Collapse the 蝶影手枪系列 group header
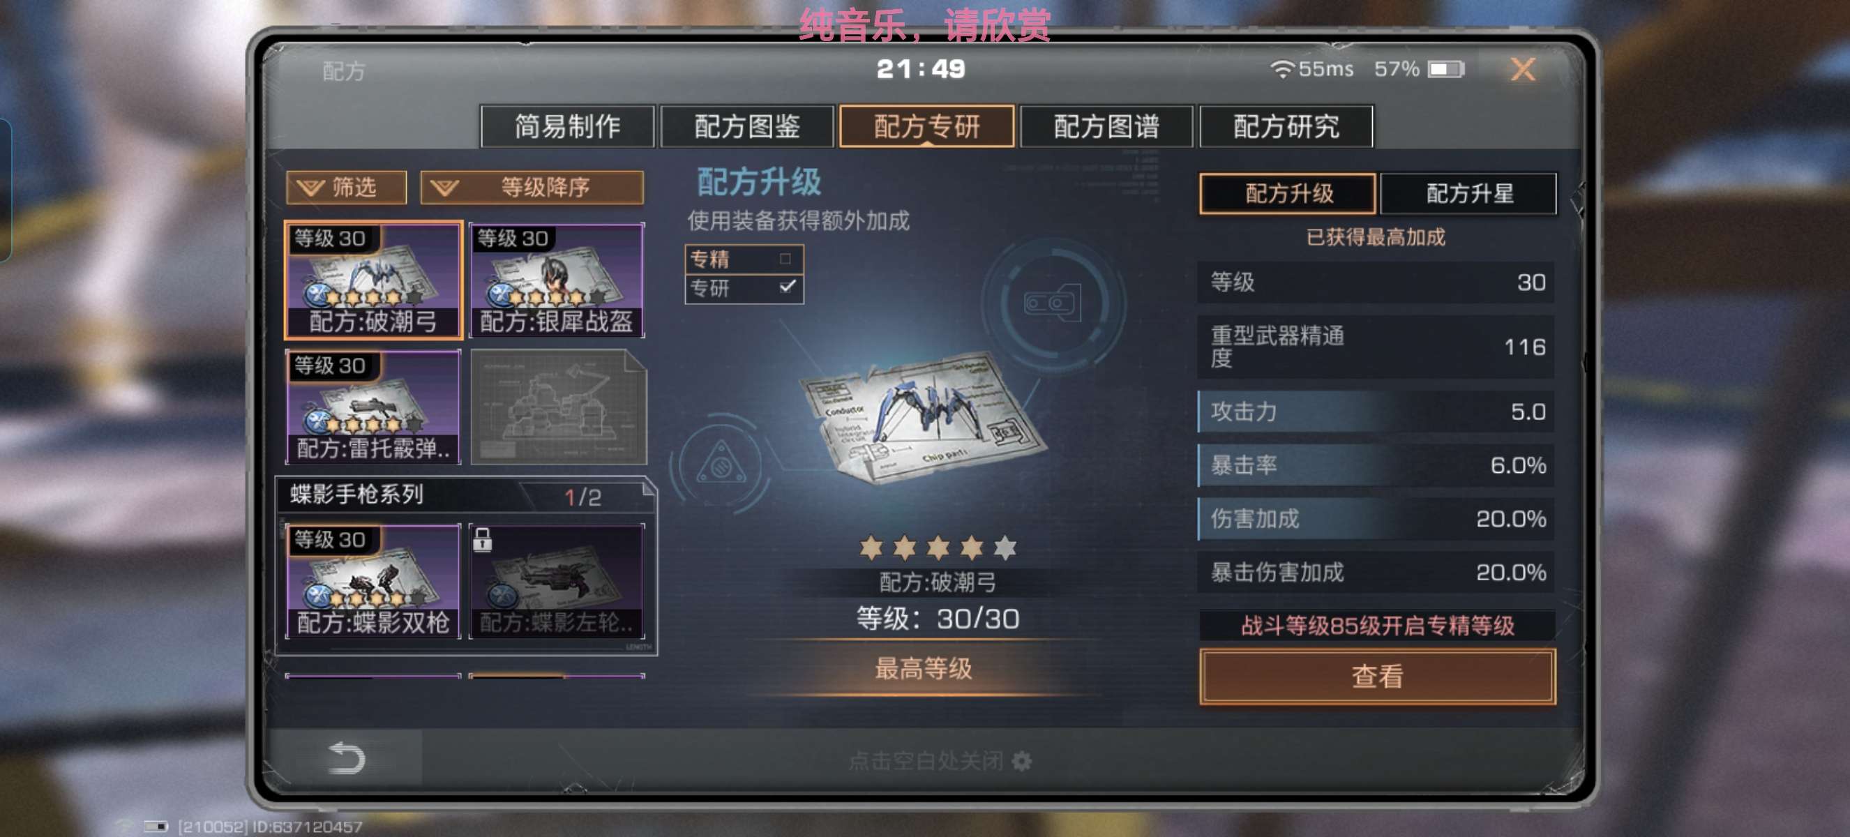1850x837 pixels. (467, 495)
